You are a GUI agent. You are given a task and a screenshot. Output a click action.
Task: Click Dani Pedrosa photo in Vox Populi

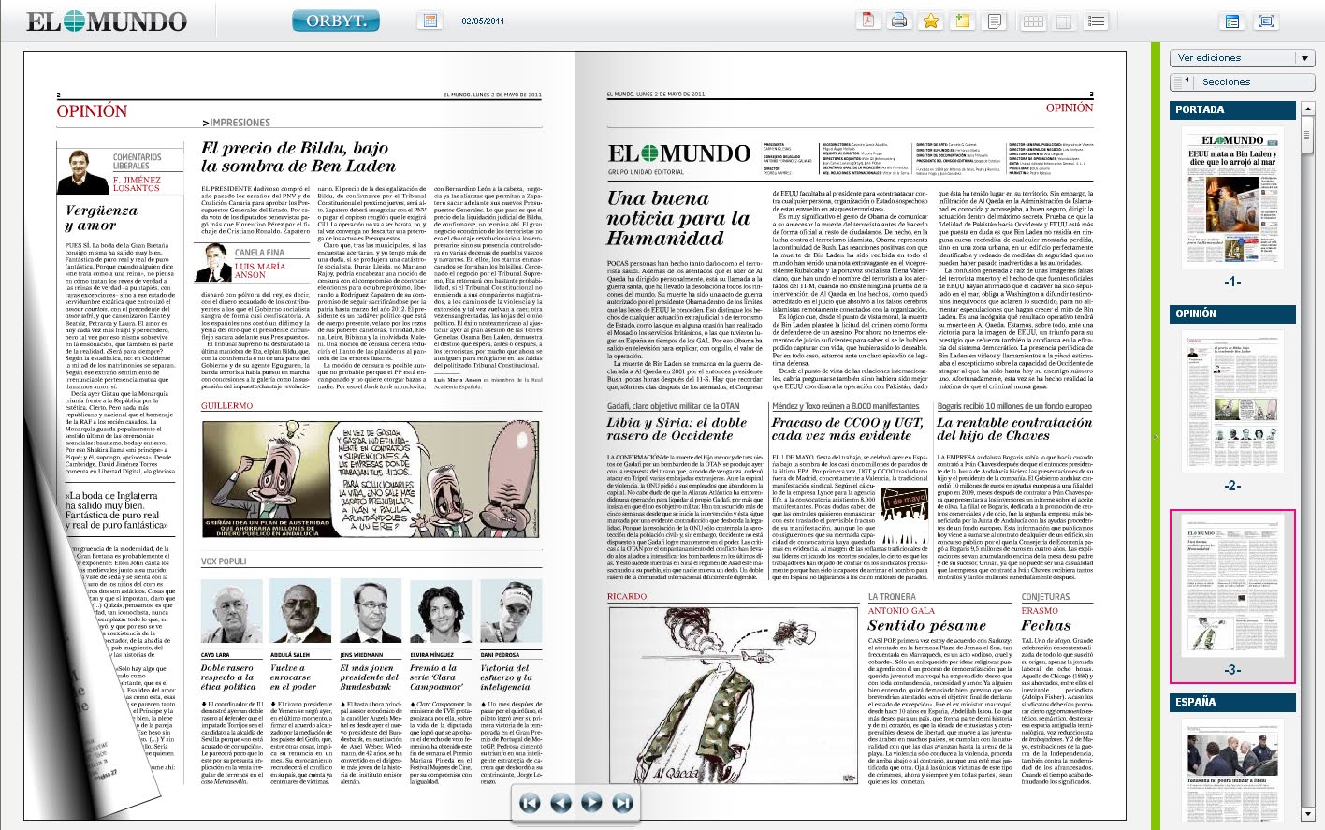pyautogui.click(x=510, y=609)
